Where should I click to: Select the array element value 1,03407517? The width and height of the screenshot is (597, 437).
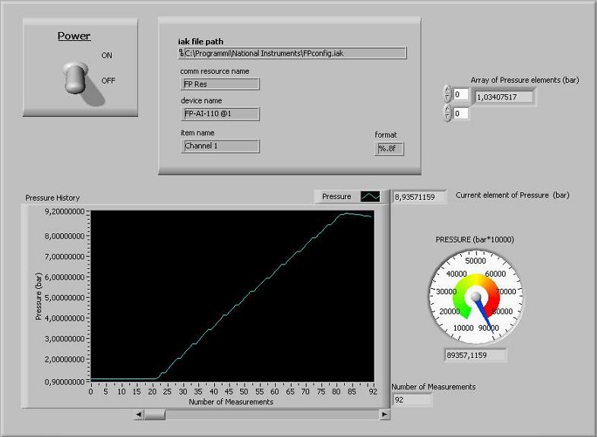point(504,97)
